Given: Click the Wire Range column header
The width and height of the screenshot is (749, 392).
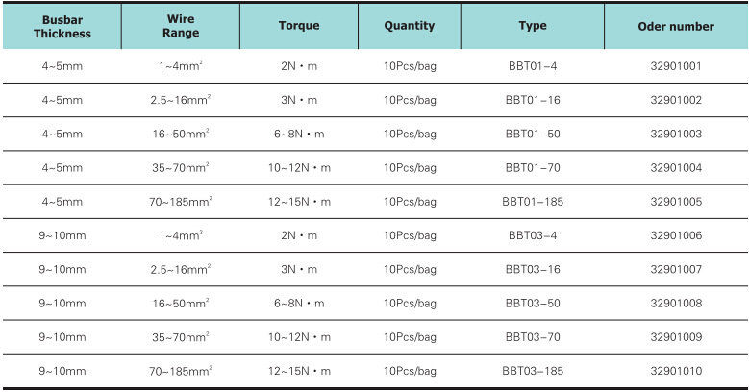Looking at the screenshot, I should coord(181,26).
